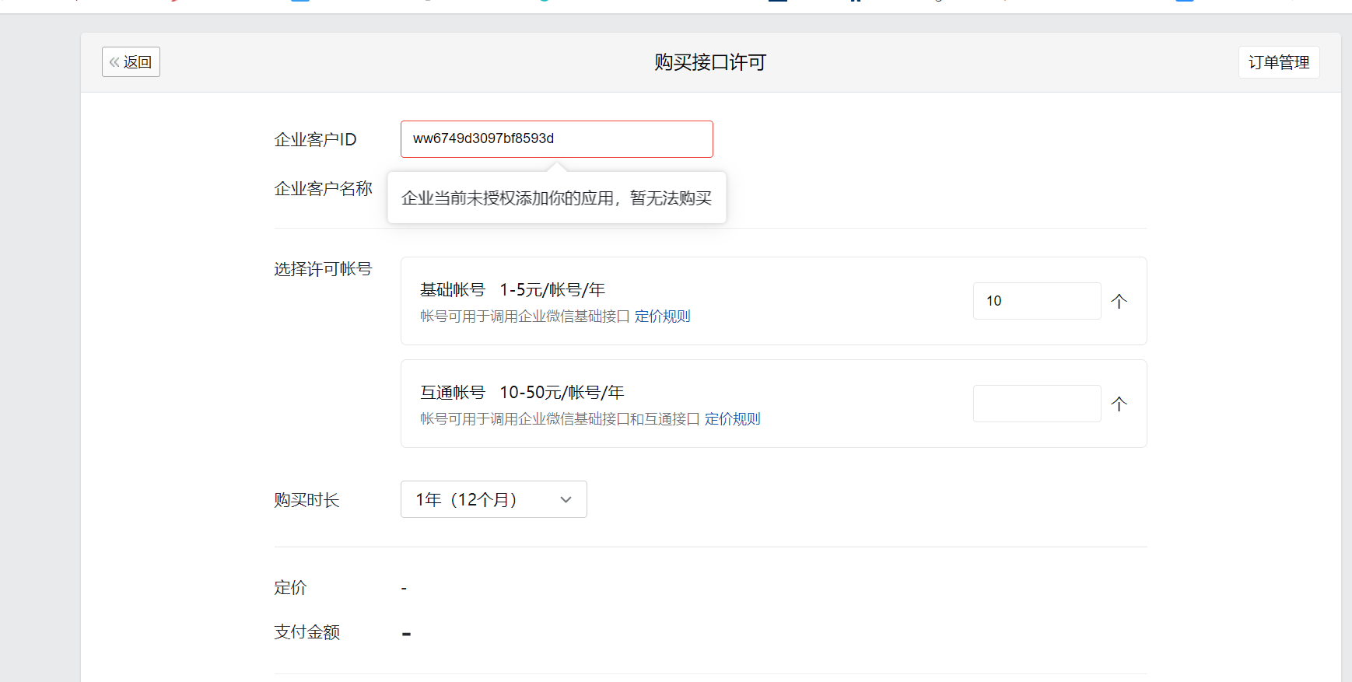1352x682 pixels.
Task: Click the 购买时长 label
Action: [306, 500]
